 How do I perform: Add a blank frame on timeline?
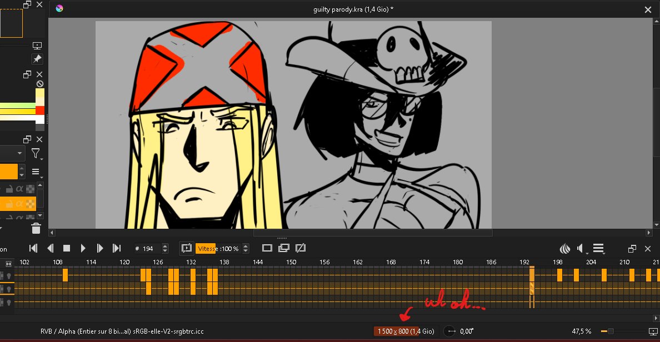click(267, 248)
